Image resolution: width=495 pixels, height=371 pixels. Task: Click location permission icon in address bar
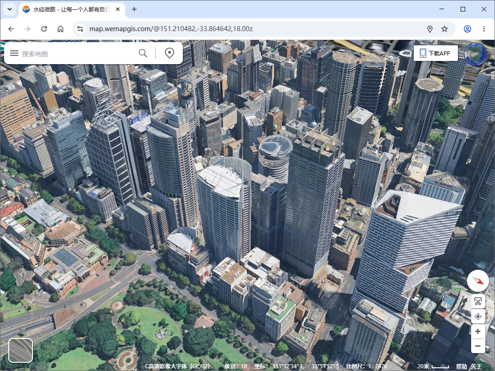point(429,29)
